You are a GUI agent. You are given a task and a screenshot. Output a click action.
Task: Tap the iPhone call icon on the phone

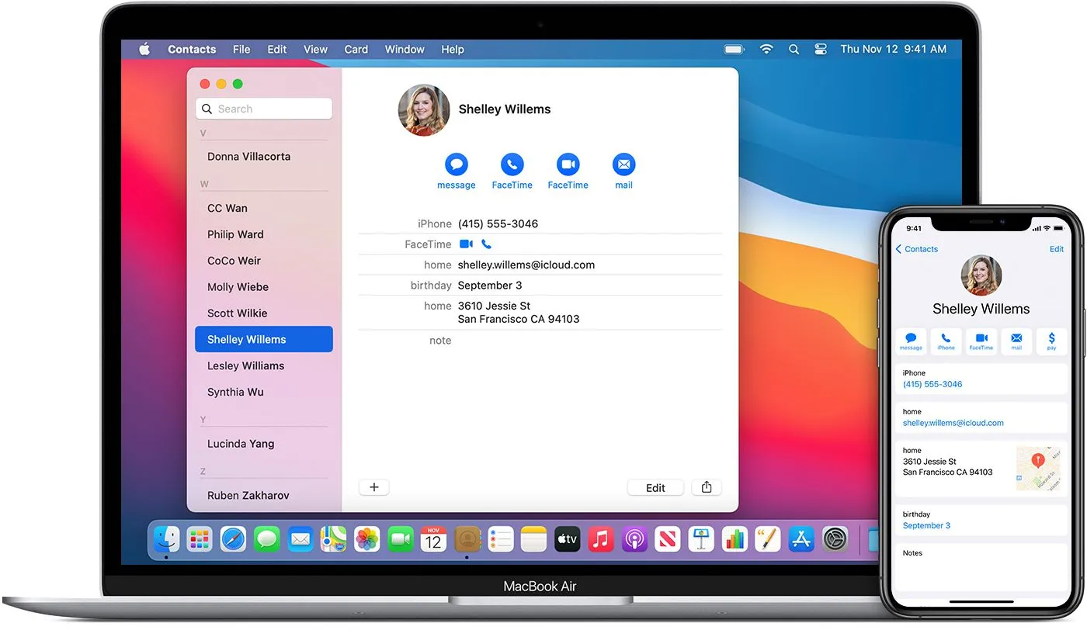[x=946, y=341]
